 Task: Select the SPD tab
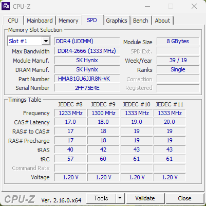[x=92, y=20]
